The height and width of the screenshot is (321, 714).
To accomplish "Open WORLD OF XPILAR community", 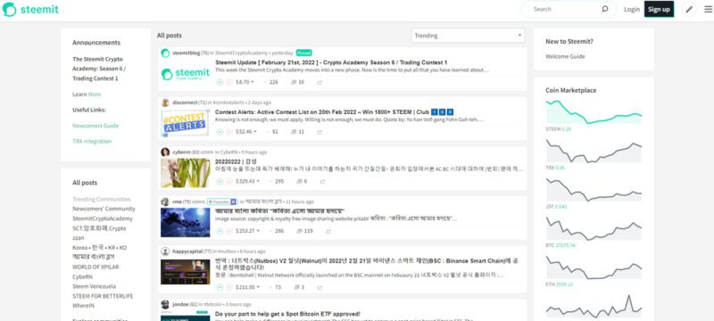I will pos(95,267).
